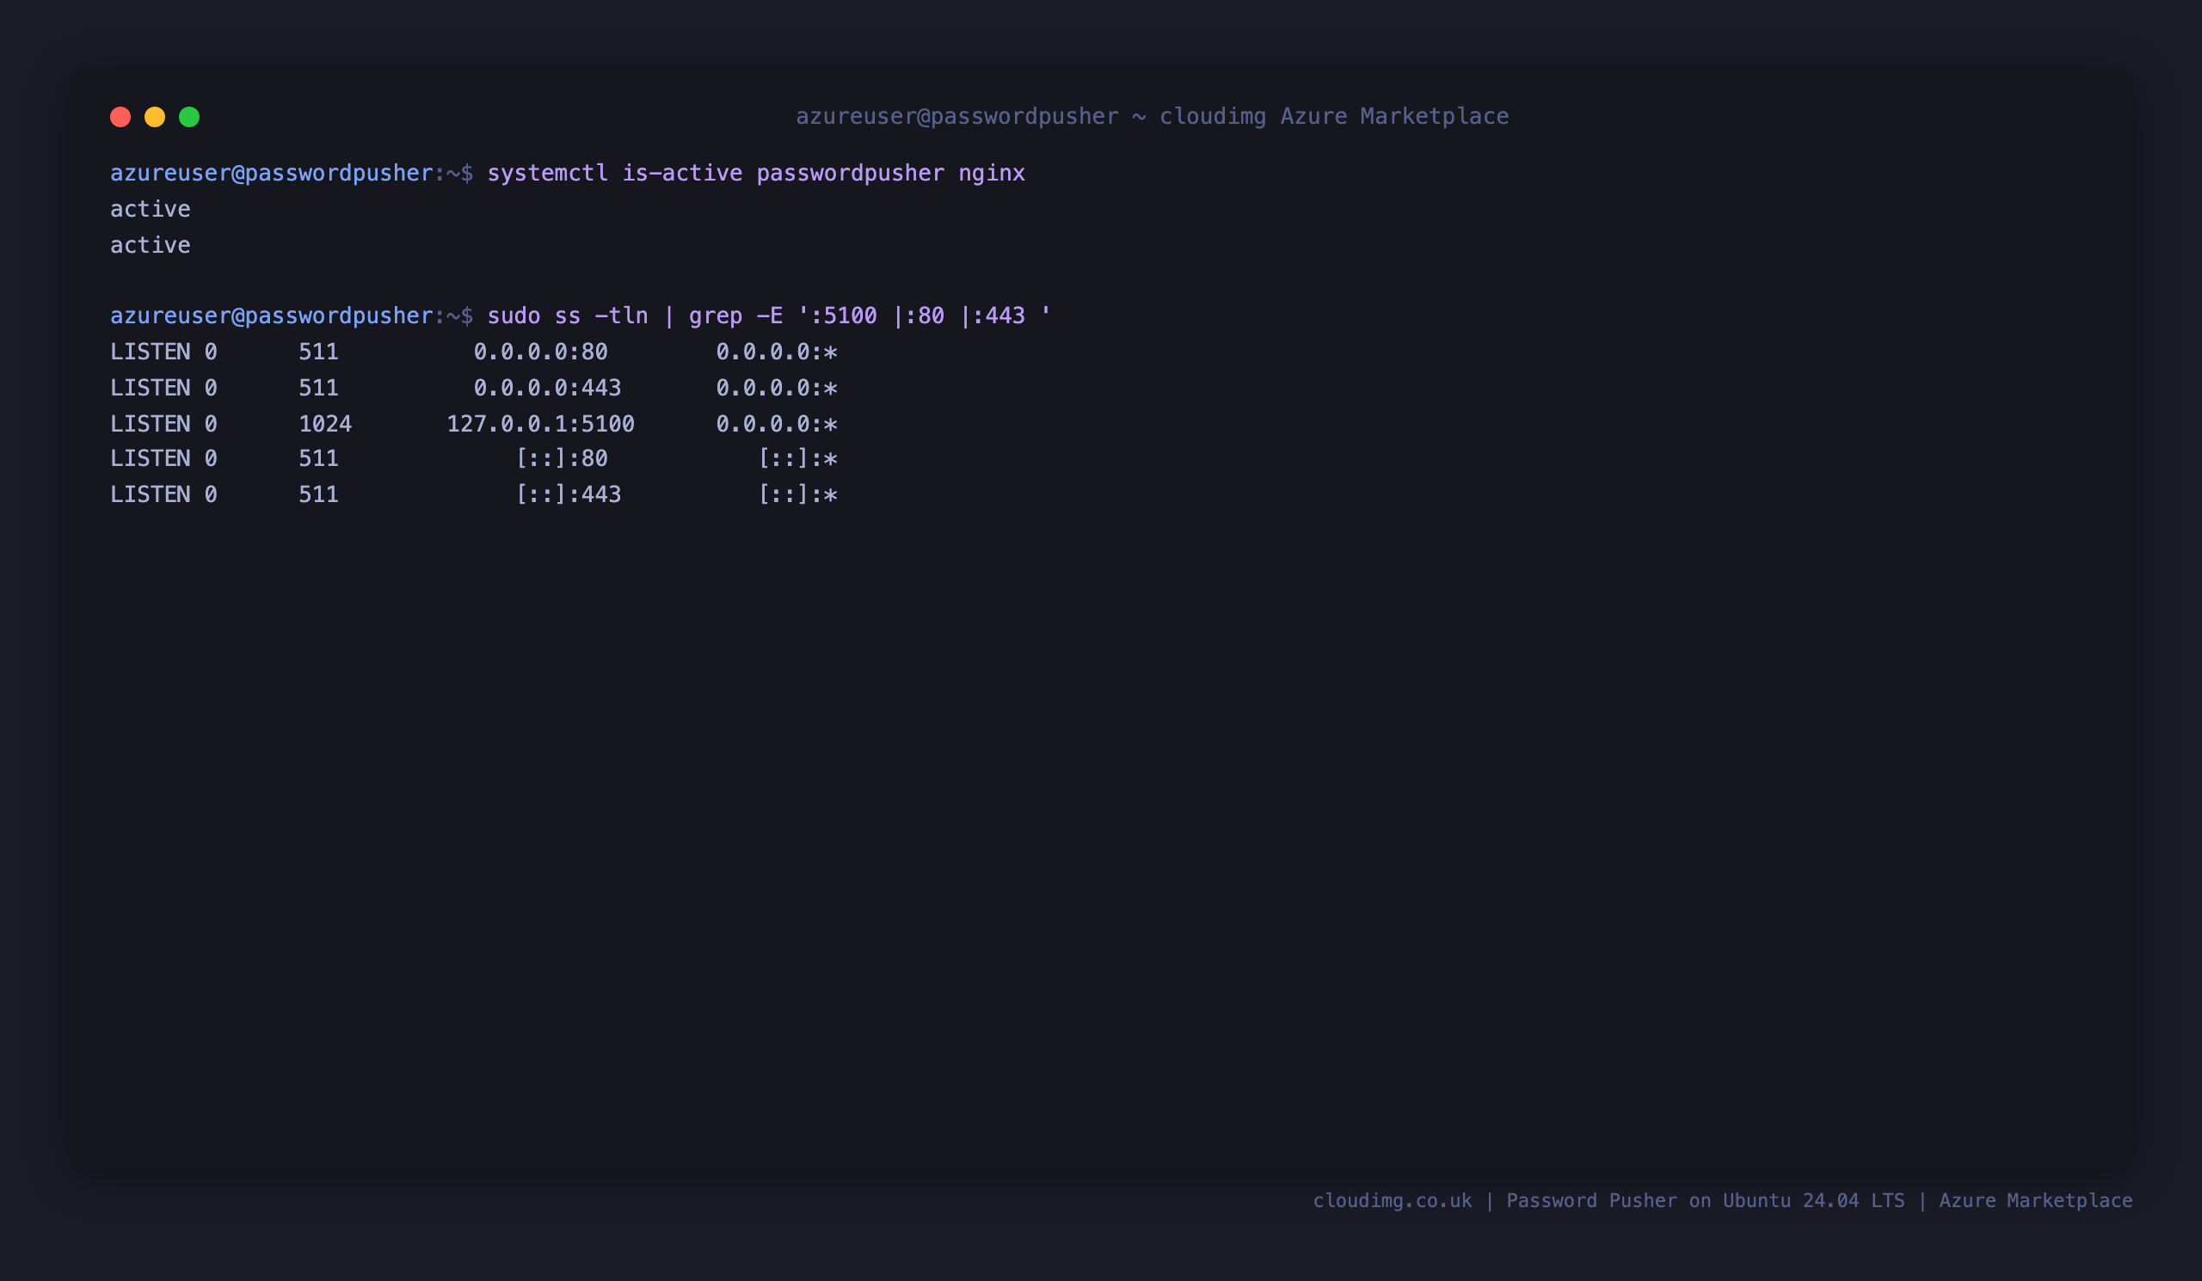The image size is (2202, 1281).
Task: Click the local address '0.0.0.0:443'
Action: pos(547,388)
